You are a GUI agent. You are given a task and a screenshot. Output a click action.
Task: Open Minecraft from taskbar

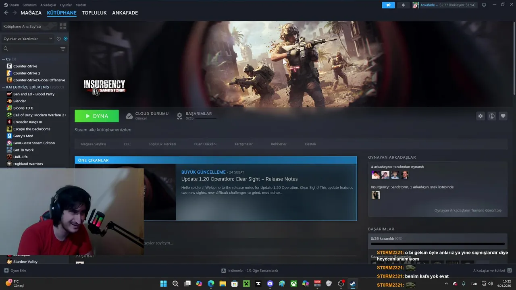(x=246, y=284)
